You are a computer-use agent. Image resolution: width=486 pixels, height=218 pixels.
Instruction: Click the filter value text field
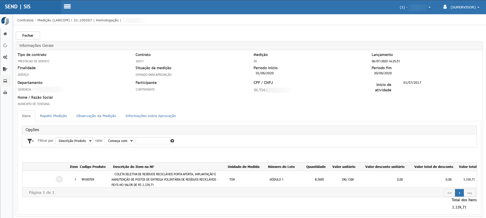tap(153, 141)
